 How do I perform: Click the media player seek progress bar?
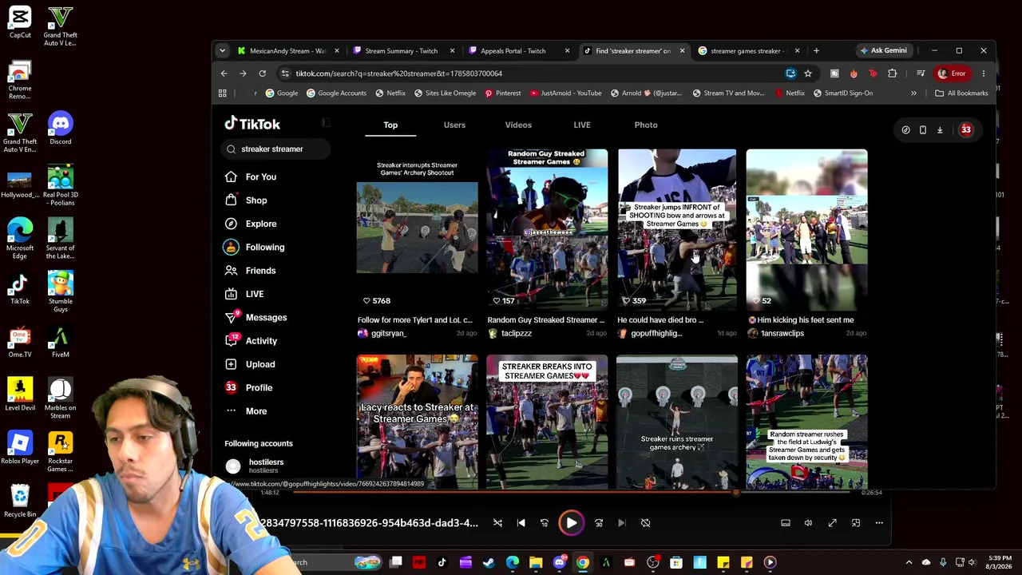coord(570,493)
